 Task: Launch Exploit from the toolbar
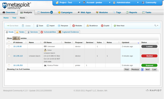(105, 26)
